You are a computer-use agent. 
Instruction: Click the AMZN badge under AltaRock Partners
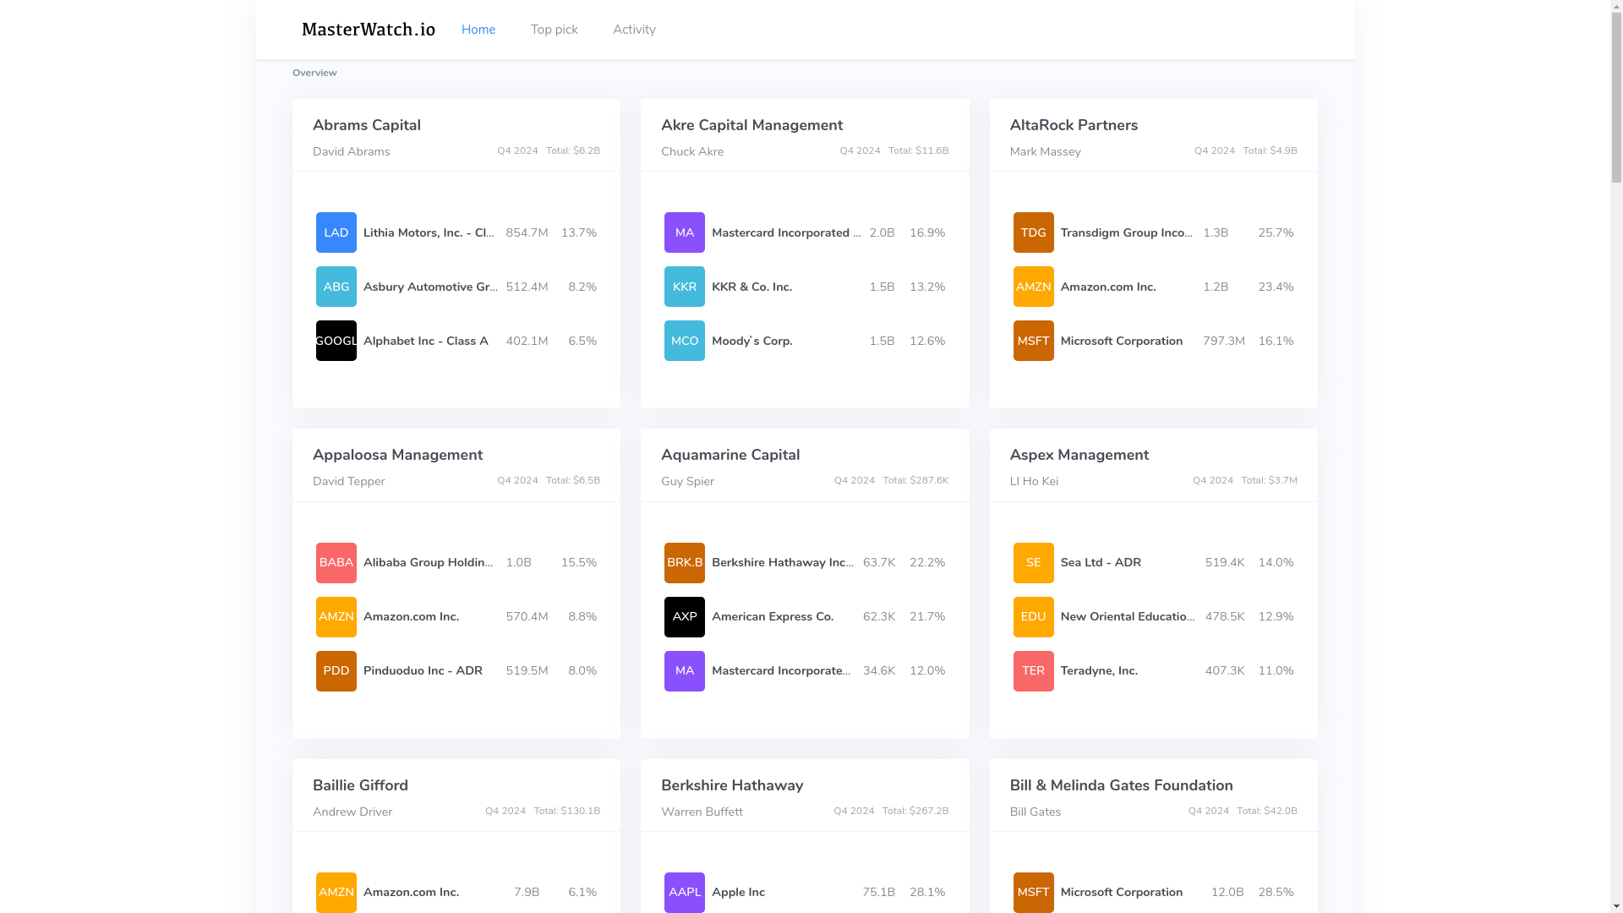[1033, 287]
